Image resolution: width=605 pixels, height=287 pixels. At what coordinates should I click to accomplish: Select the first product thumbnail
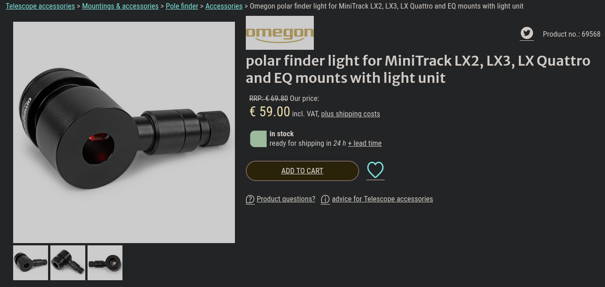pyautogui.click(x=30, y=263)
